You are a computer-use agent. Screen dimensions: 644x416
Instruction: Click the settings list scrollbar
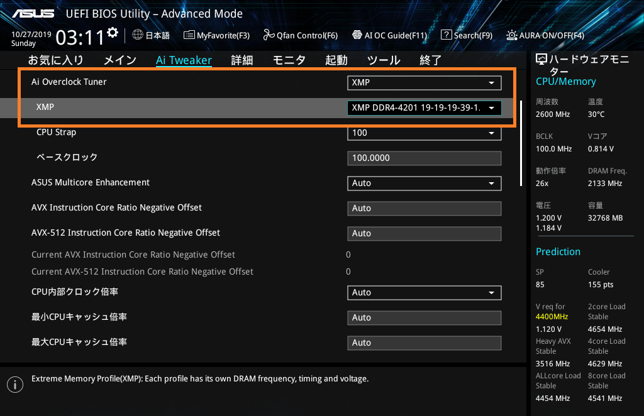521,143
